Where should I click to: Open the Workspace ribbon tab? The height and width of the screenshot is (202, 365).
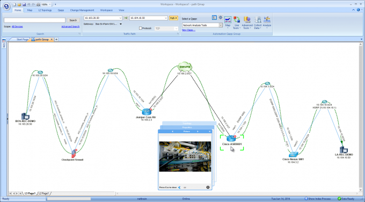(x=106, y=10)
